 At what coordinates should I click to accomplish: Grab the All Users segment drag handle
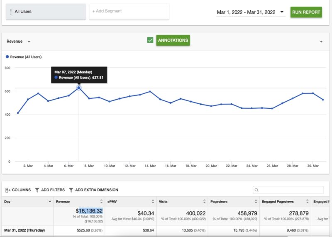[11, 12]
